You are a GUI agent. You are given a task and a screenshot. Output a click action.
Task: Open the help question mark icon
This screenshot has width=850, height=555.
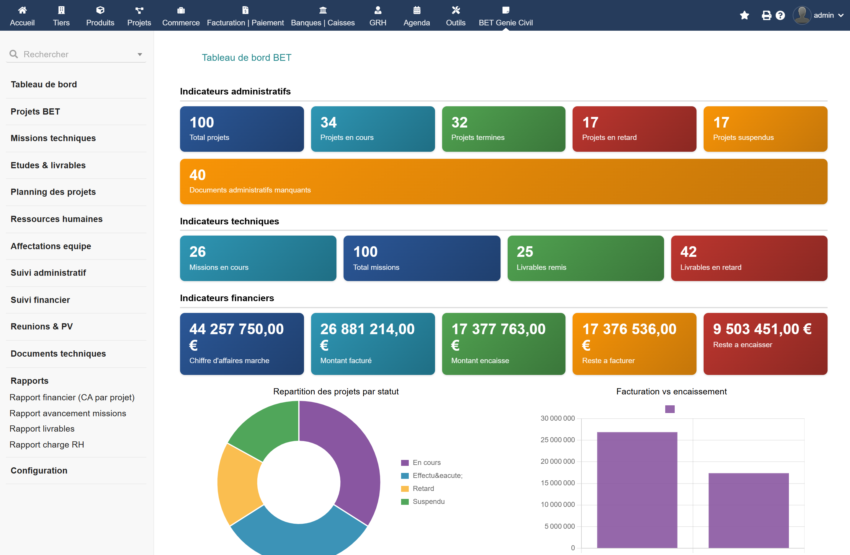click(x=780, y=15)
